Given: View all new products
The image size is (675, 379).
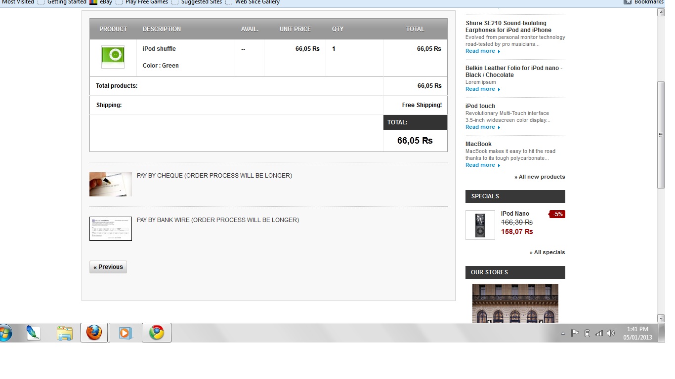Looking at the screenshot, I should 540,177.
